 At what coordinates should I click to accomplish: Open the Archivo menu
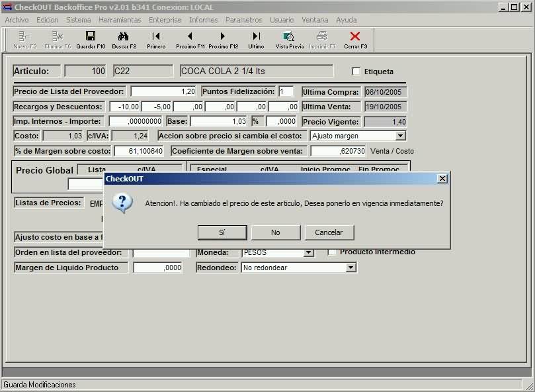(17, 20)
